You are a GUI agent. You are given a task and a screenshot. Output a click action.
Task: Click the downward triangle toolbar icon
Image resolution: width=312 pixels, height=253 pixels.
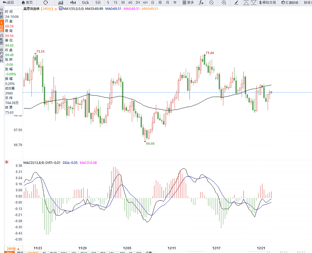[x=254, y=3]
